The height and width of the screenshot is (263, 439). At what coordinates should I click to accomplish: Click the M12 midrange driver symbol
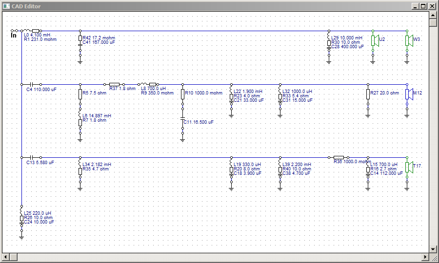click(409, 94)
